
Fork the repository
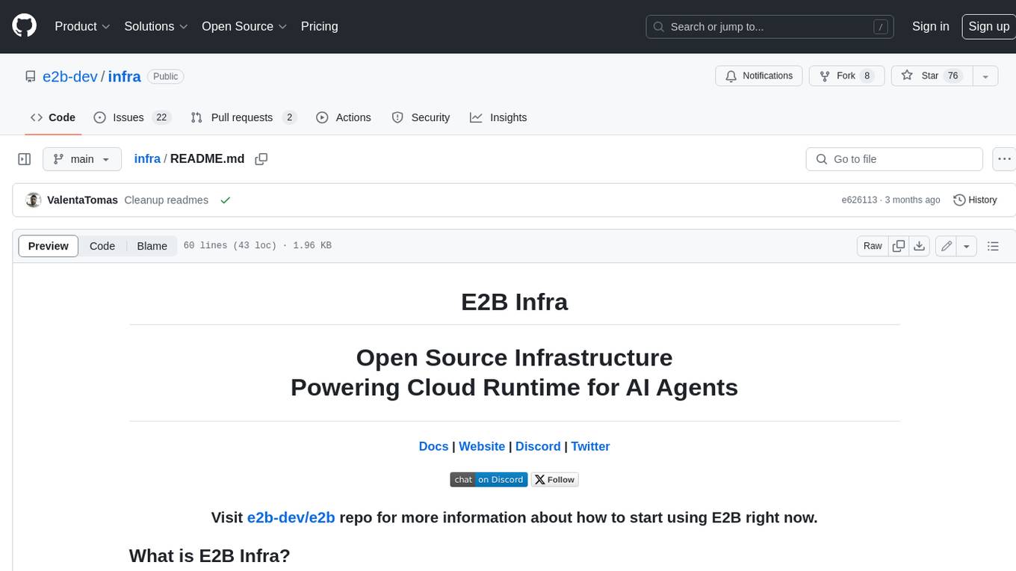point(847,76)
